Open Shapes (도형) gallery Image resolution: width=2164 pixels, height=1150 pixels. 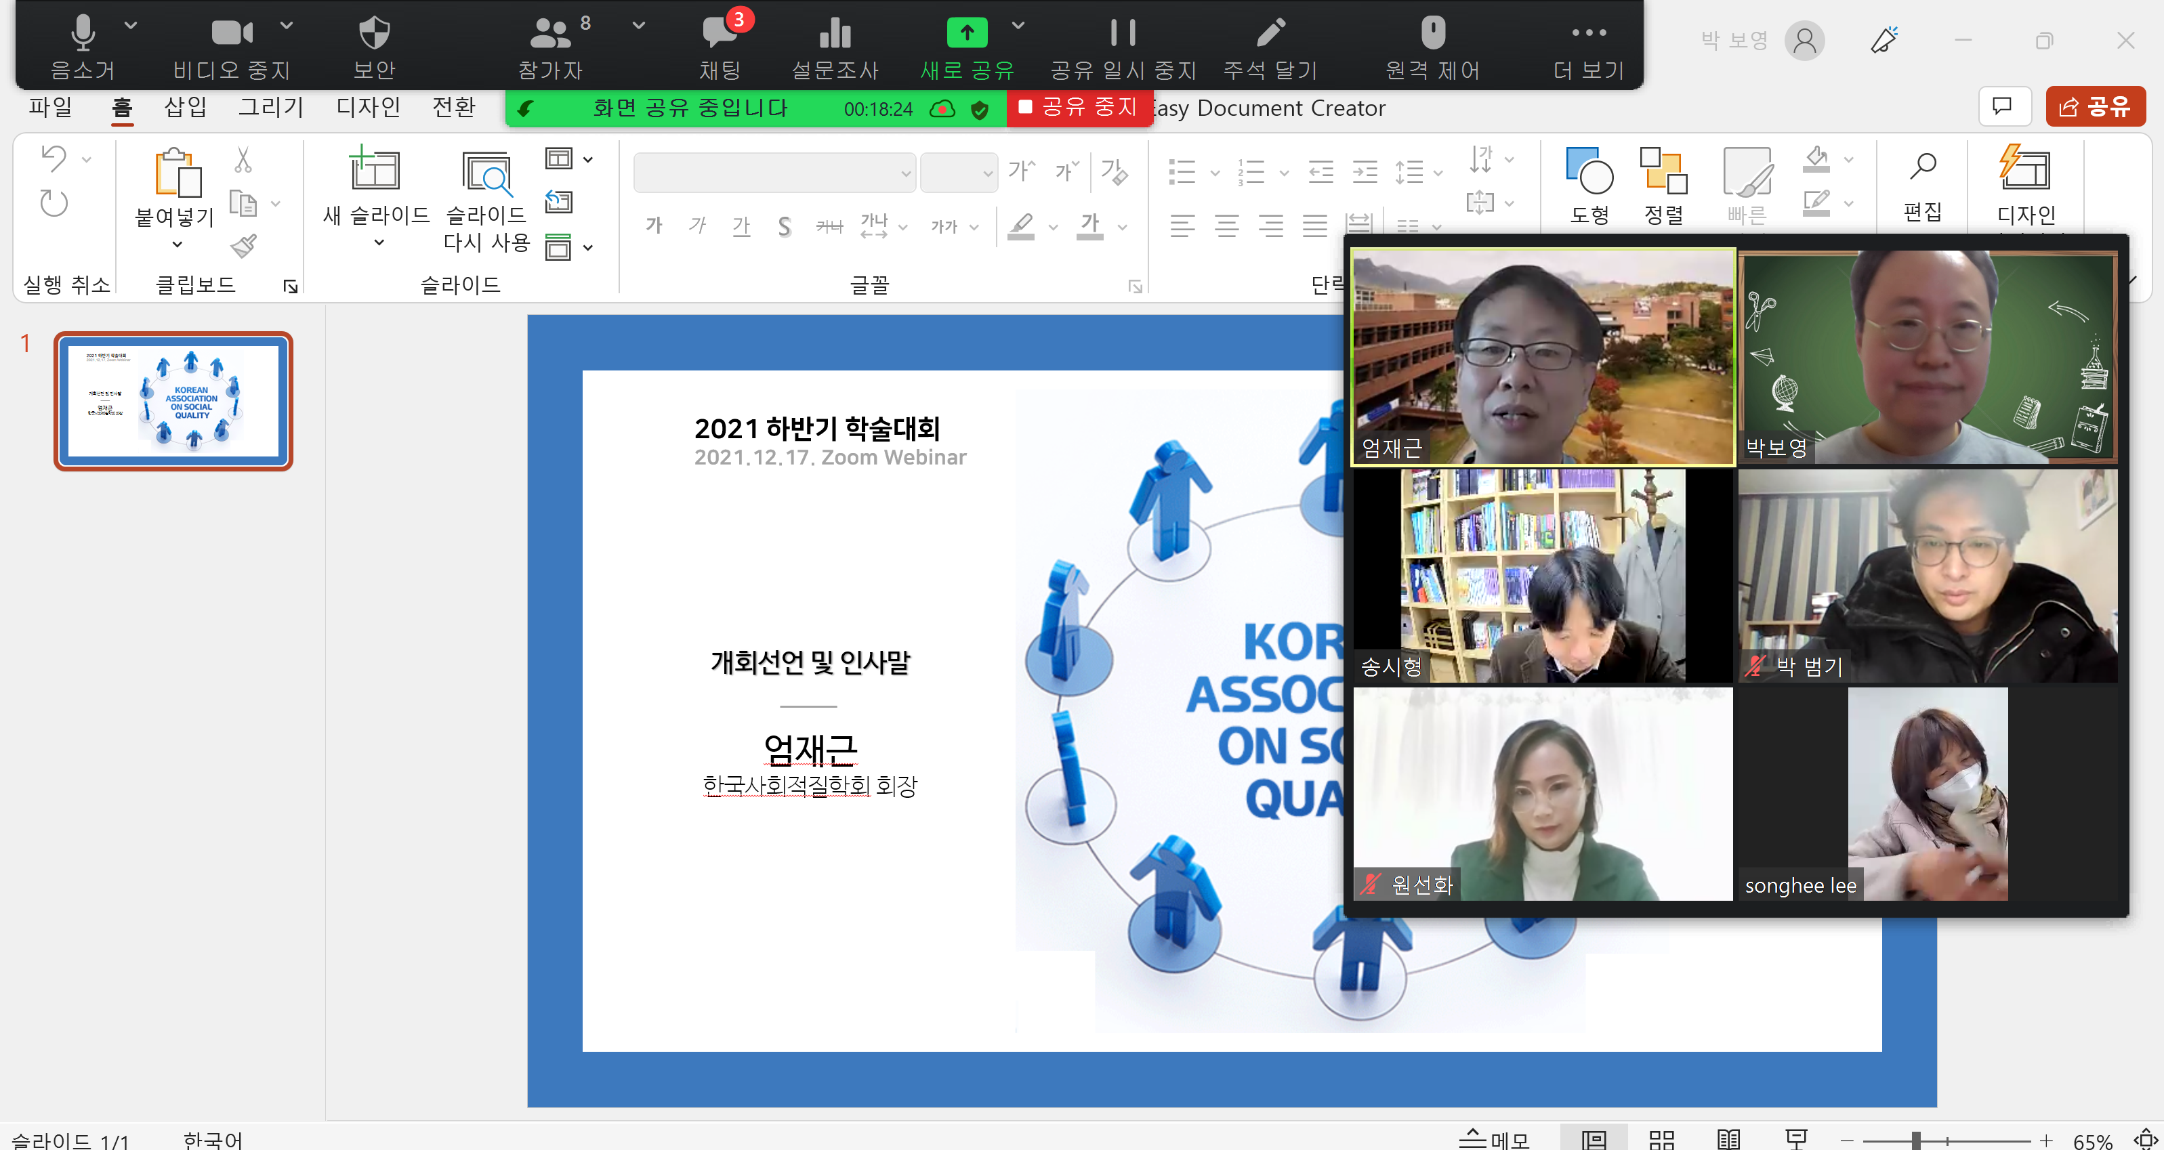coord(1589,186)
